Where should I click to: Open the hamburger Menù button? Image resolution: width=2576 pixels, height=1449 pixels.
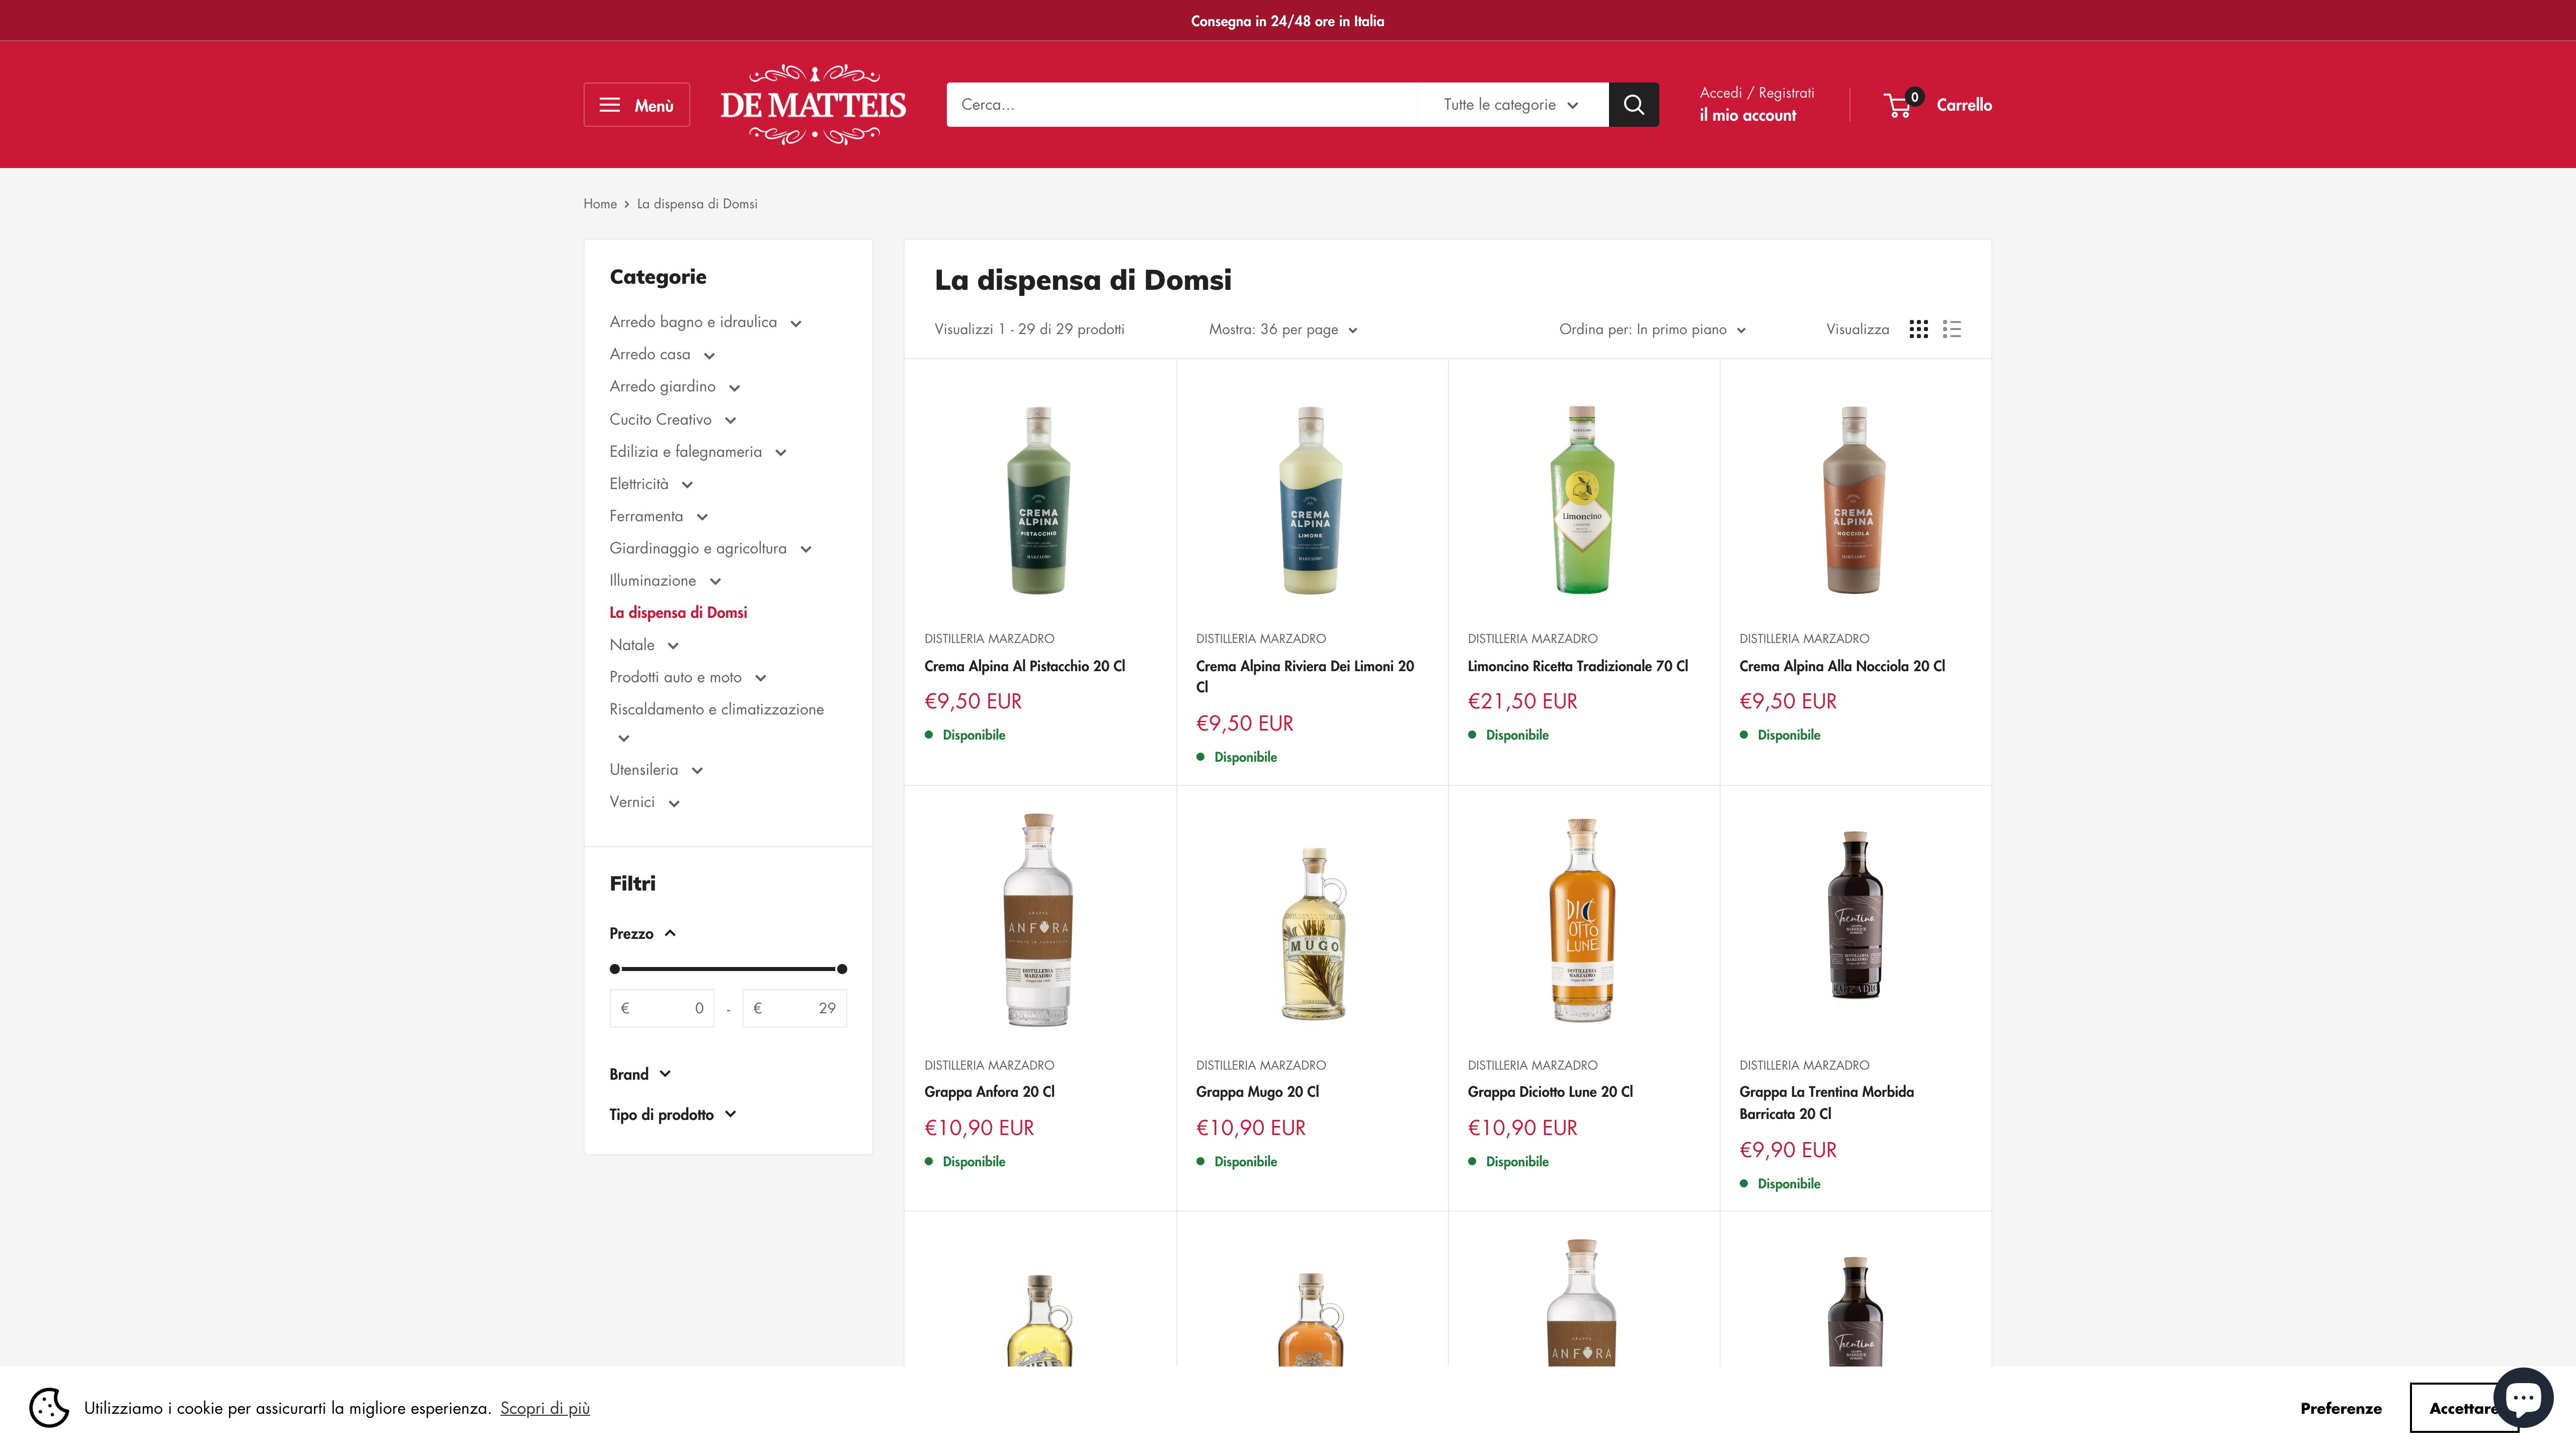coord(636,105)
